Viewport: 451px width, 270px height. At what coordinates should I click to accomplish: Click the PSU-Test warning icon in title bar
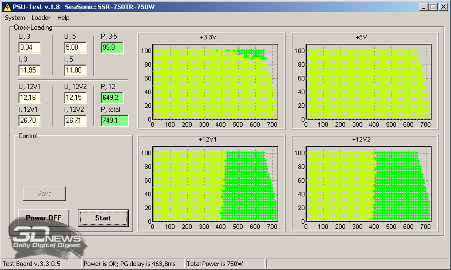[x=7, y=6]
